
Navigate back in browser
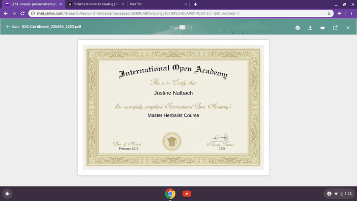click(6, 13)
